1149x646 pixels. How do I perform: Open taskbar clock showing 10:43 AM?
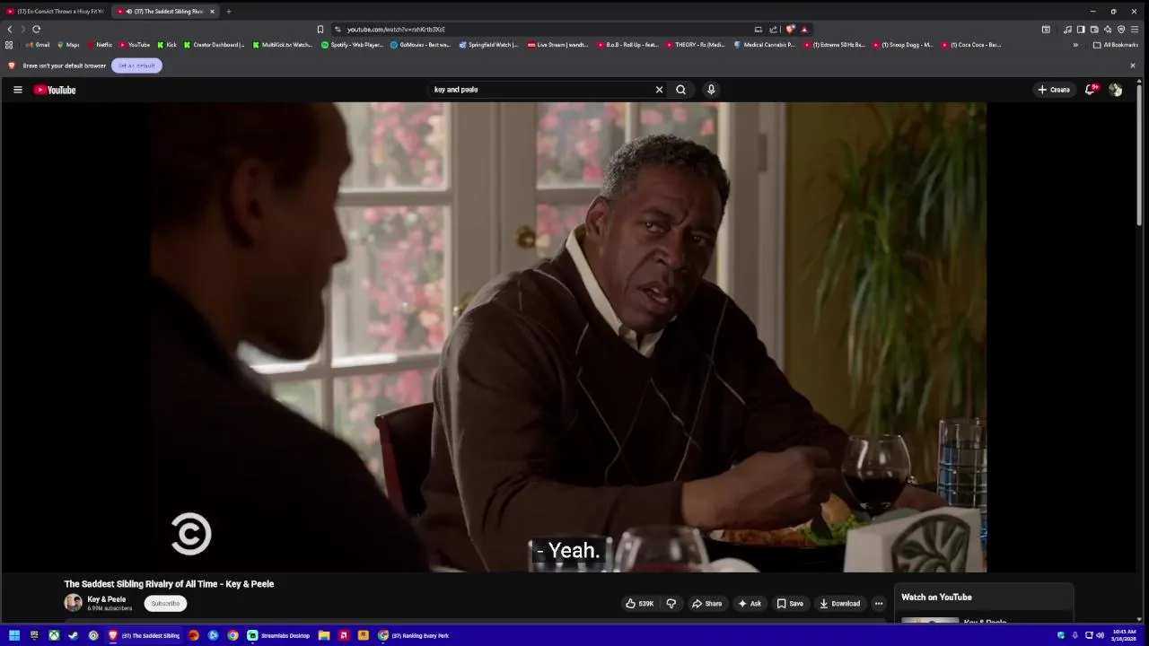tap(1124, 635)
